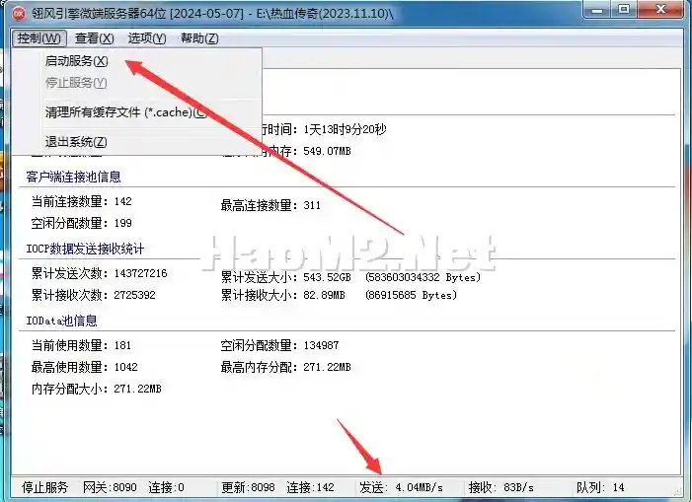Click 停止服务 status bar entry

tap(45, 487)
